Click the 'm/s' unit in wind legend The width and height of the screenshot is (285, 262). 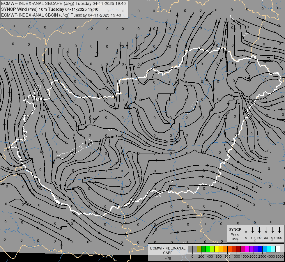(x=235, y=239)
